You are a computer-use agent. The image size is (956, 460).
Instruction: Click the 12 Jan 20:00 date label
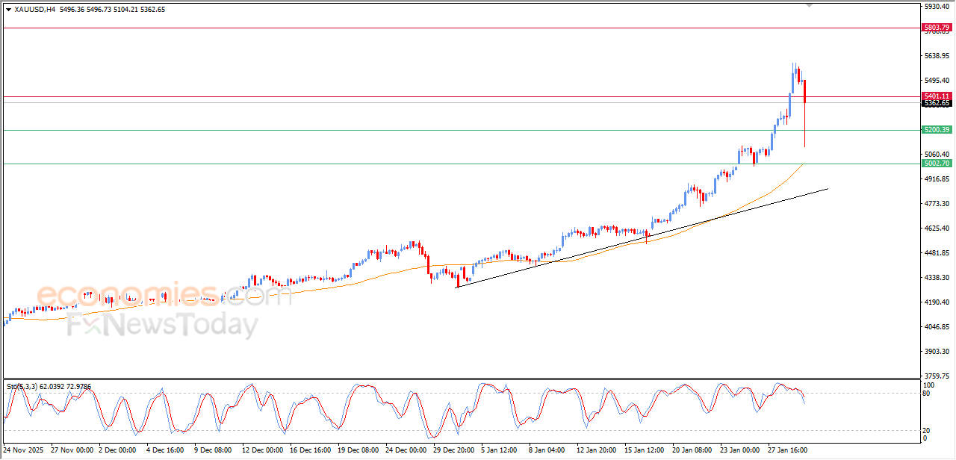(x=596, y=450)
